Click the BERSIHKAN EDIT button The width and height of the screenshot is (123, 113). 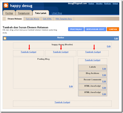pos(95,29)
